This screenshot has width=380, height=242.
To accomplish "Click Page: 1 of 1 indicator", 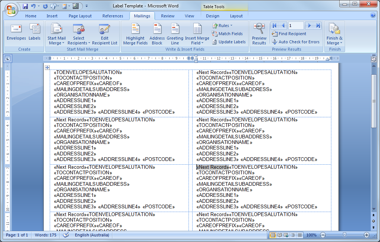I will [x=17, y=235].
